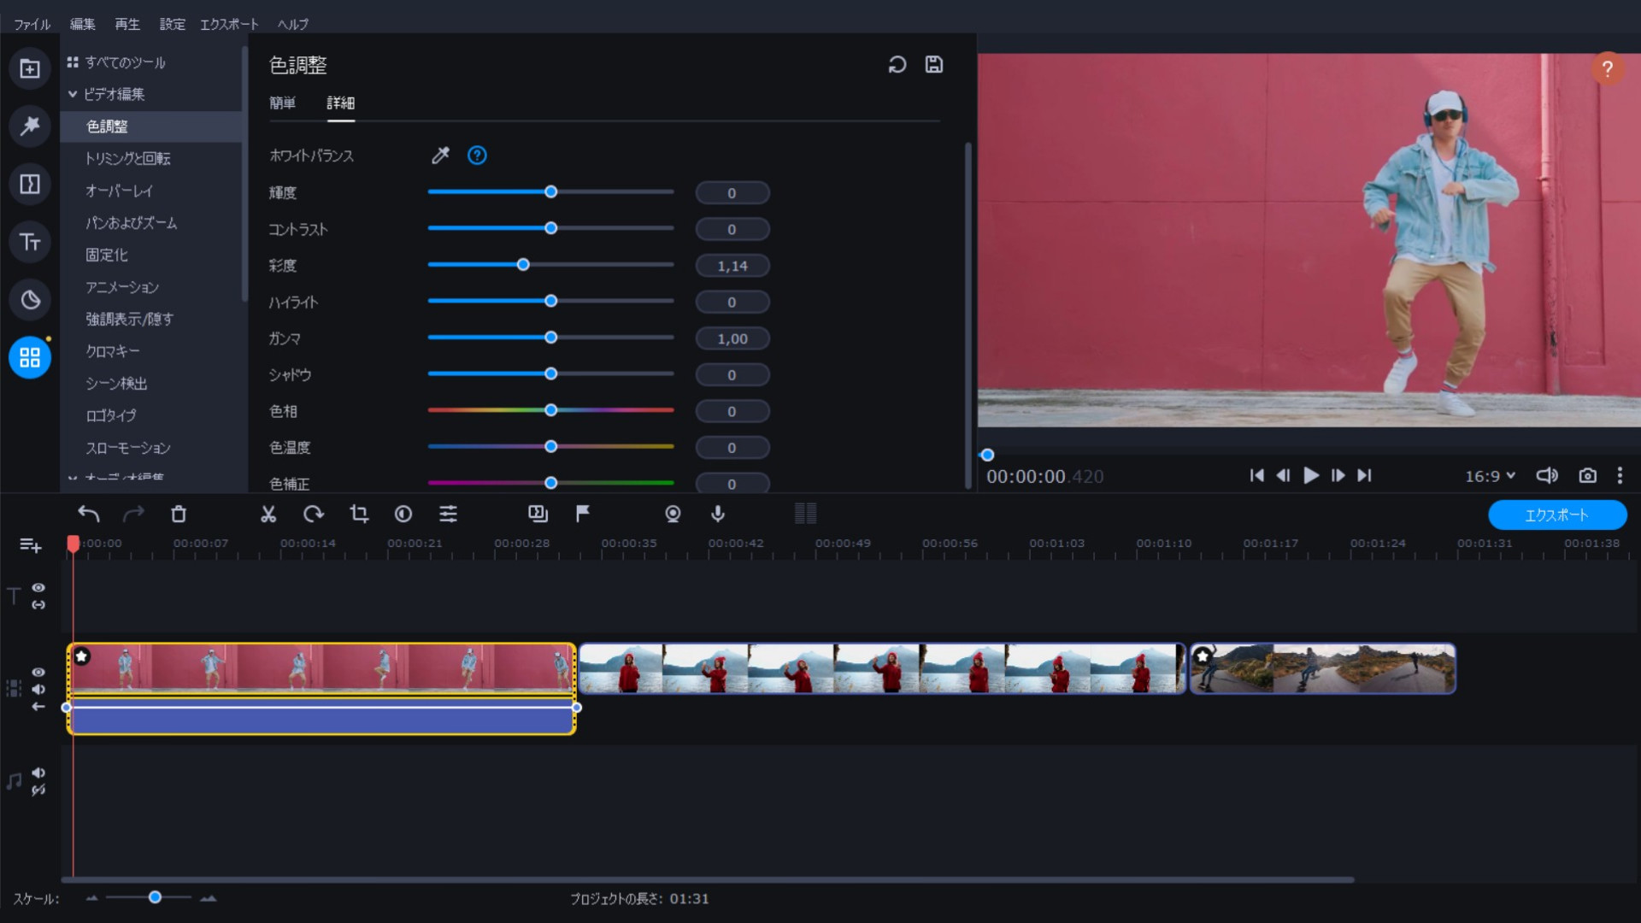The height and width of the screenshot is (923, 1641).
Task: Open color adjustment half-circle toolbar icon
Action: [403, 514]
